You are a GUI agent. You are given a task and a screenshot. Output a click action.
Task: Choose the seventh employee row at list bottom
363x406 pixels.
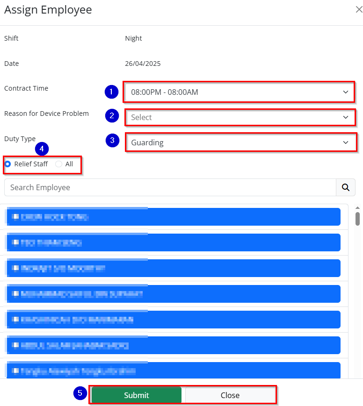173,370
